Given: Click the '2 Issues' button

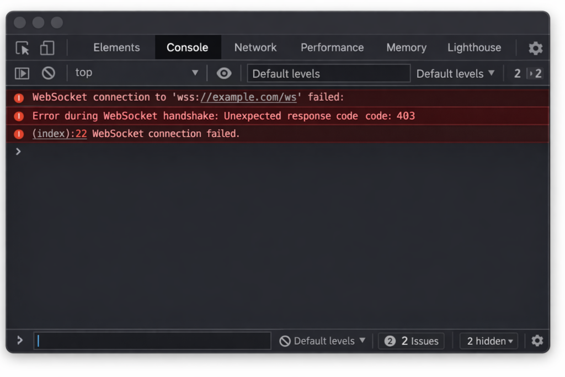Looking at the screenshot, I should [411, 341].
